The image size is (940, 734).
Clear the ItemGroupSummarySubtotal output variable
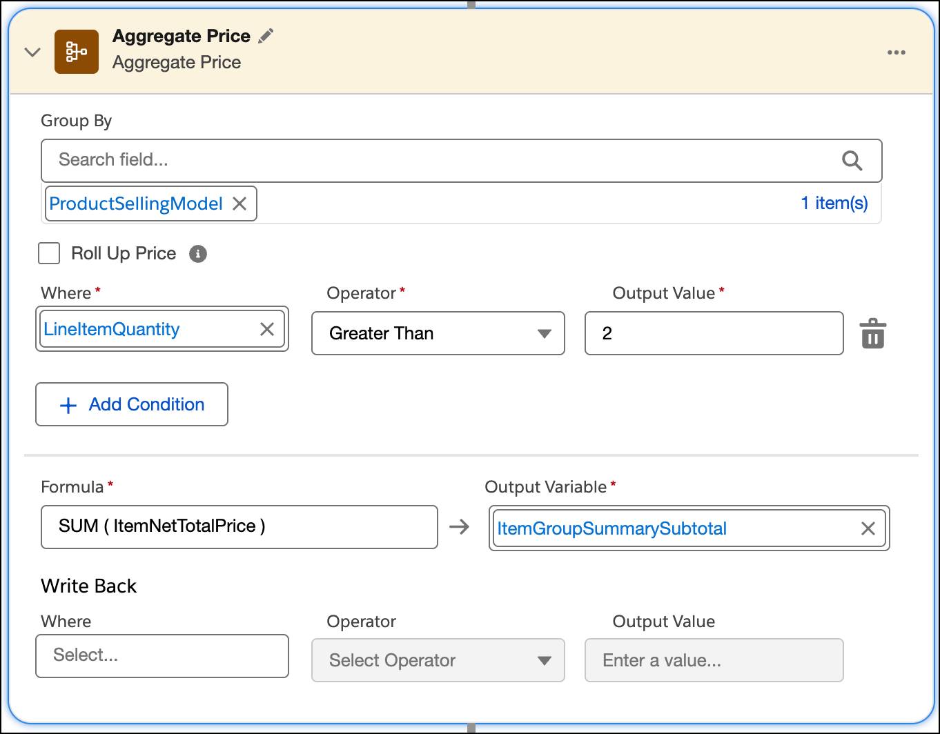coord(868,529)
